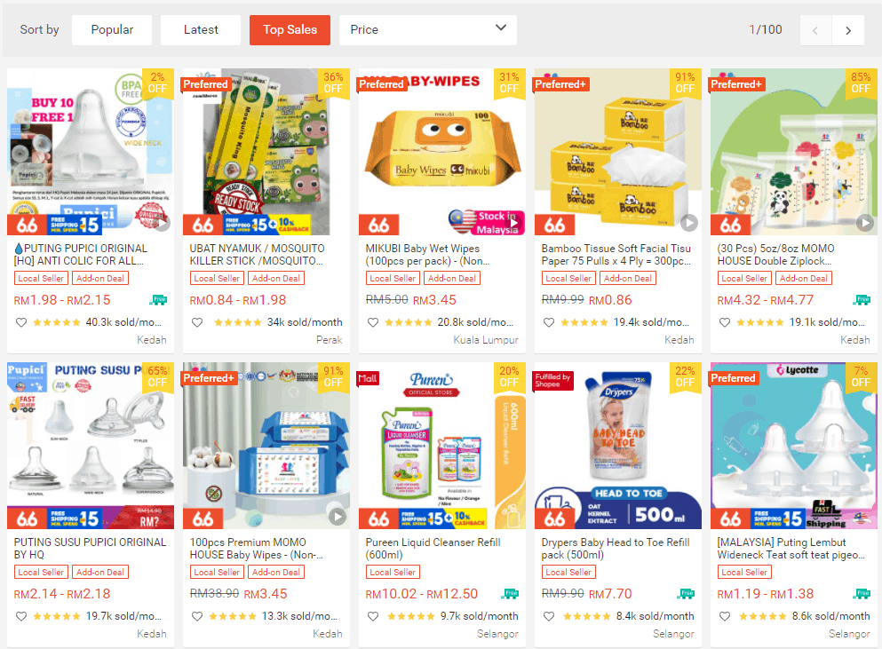
Task: Sort by Latest
Action: pyautogui.click(x=201, y=30)
